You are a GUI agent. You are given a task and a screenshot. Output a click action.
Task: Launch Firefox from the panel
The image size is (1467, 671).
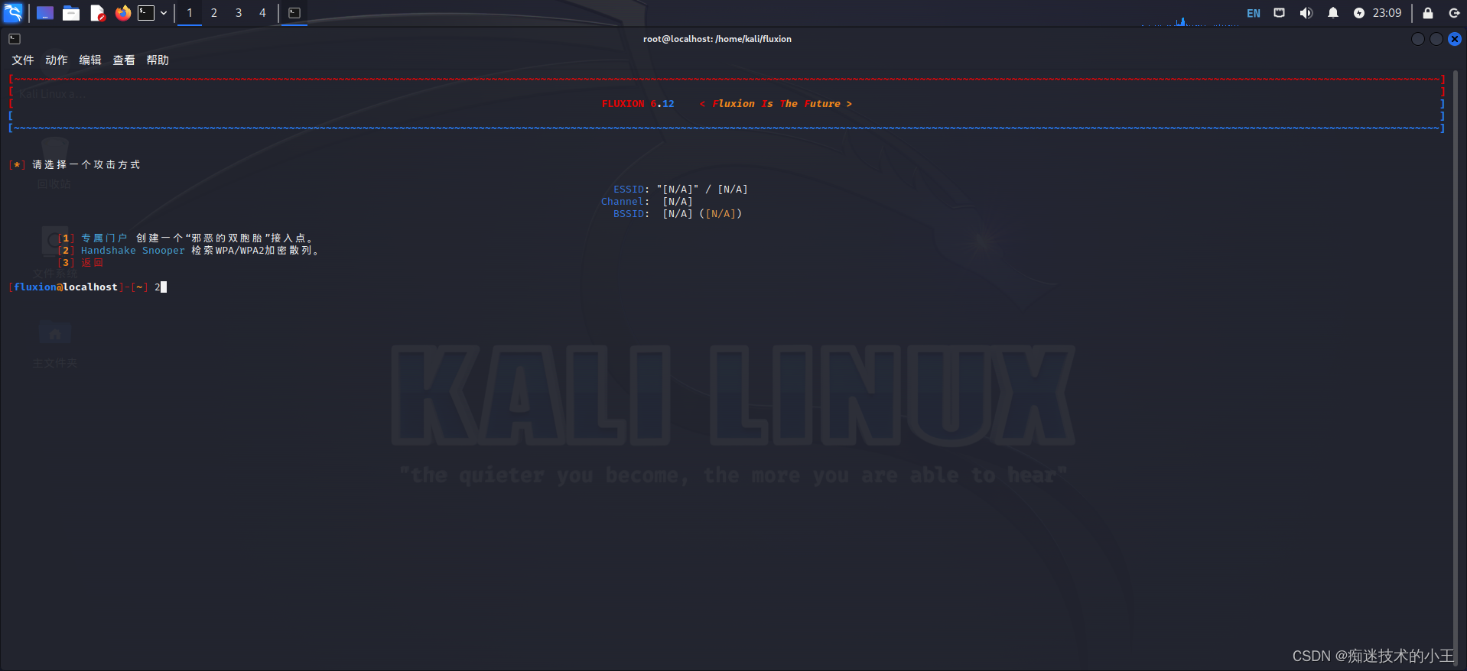[x=122, y=13]
